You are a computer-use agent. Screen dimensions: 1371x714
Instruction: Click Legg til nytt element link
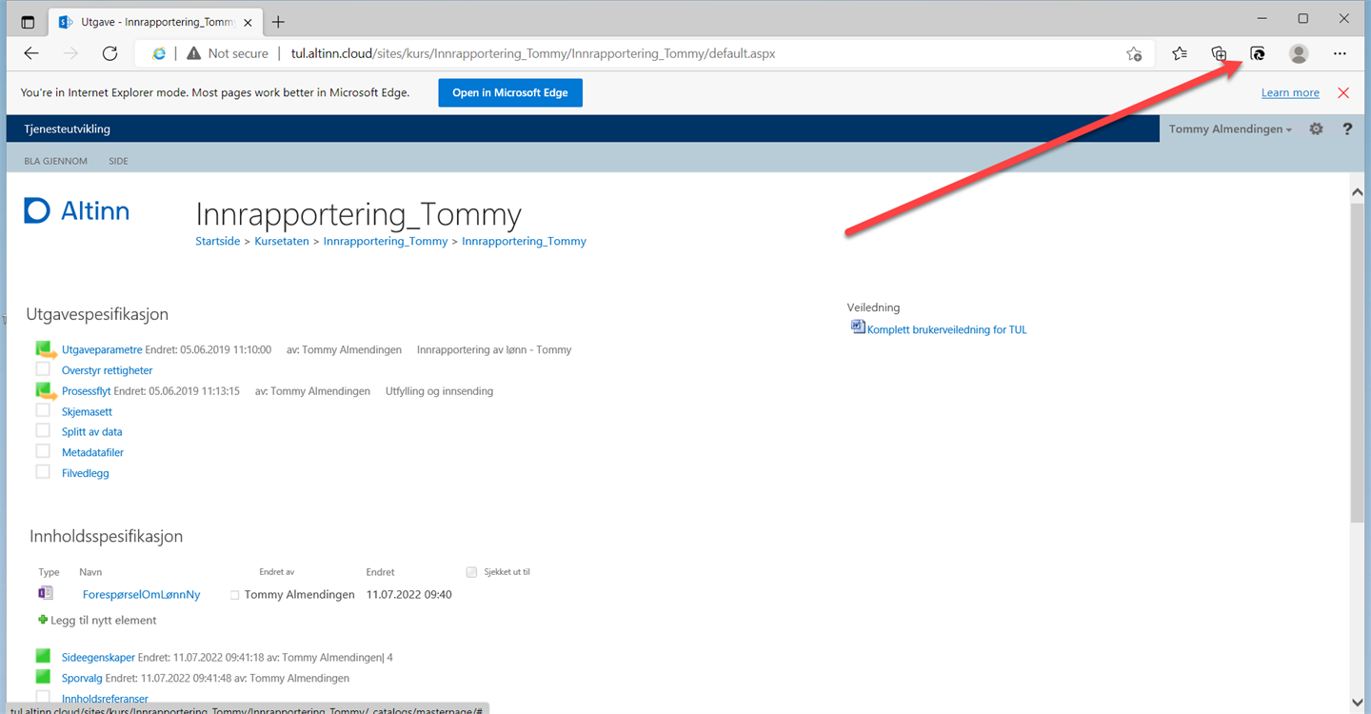pos(104,620)
